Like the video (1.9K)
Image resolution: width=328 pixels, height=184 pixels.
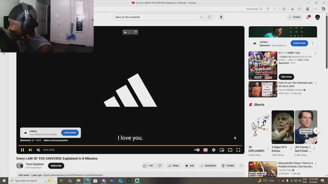click(148, 166)
